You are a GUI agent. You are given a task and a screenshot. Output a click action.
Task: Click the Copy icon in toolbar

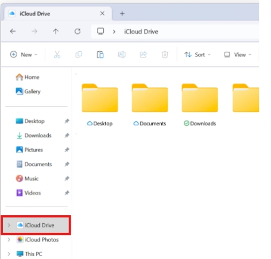pos(79,55)
